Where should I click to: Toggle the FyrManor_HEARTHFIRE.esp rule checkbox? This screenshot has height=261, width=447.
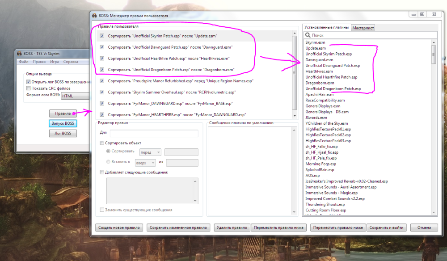[102, 114]
